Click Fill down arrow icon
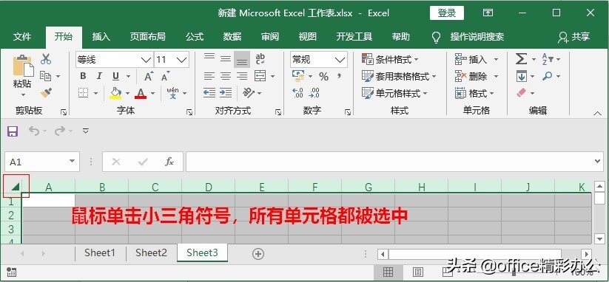609x282 pixels. [x=521, y=76]
